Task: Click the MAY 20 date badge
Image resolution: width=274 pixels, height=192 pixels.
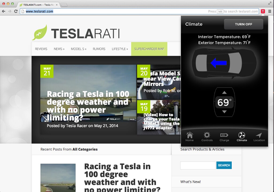Action: tap(144, 71)
